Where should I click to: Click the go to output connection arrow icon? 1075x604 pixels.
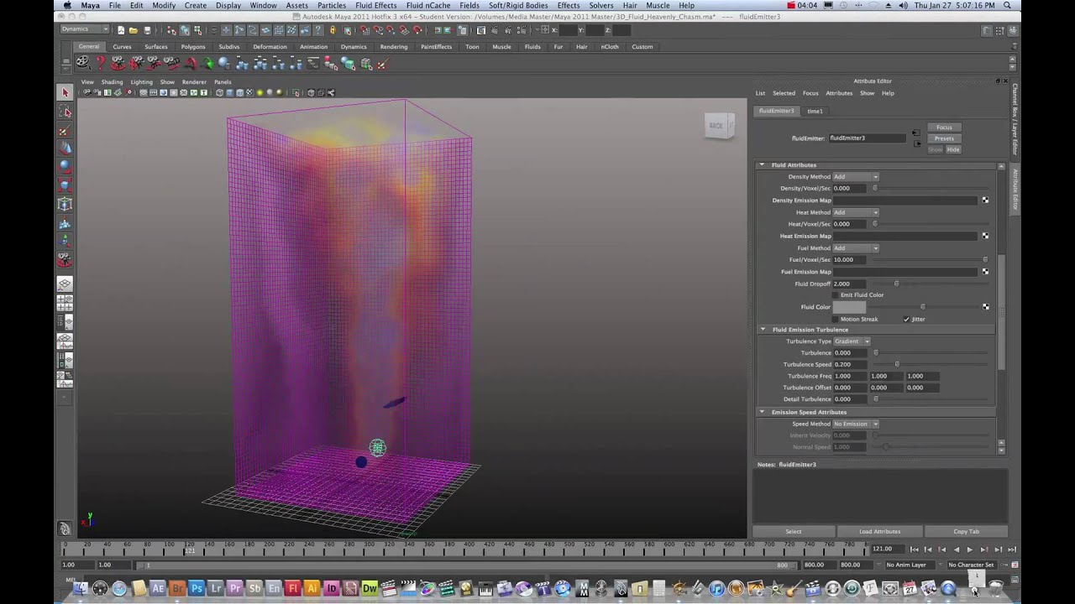click(x=916, y=143)
